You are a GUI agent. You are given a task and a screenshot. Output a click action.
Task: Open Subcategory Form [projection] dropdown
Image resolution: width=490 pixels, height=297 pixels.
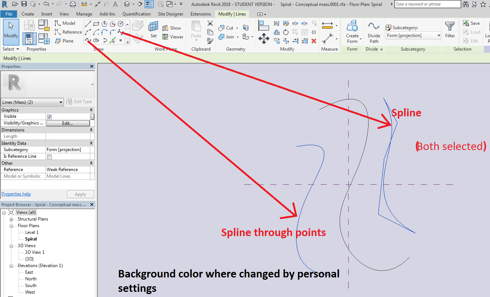click(x=413, y=35)
